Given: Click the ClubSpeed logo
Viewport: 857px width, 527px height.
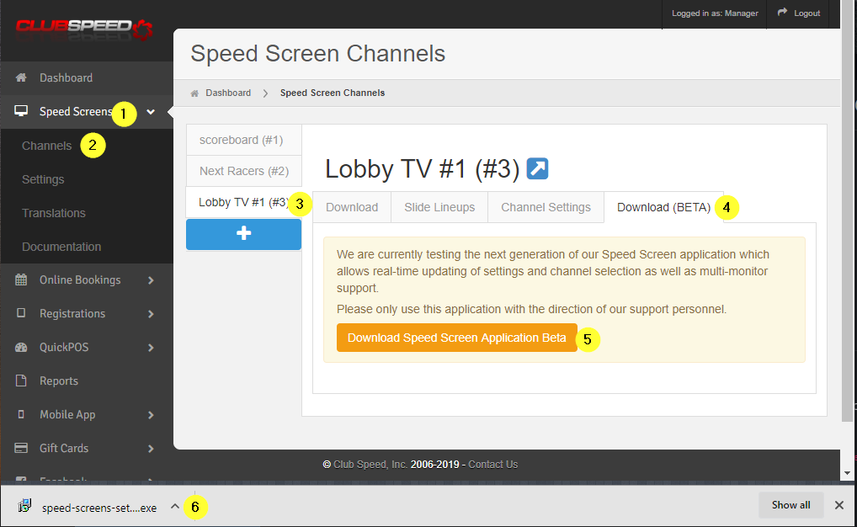Looking at the screenshot, I should coord(84,29).
